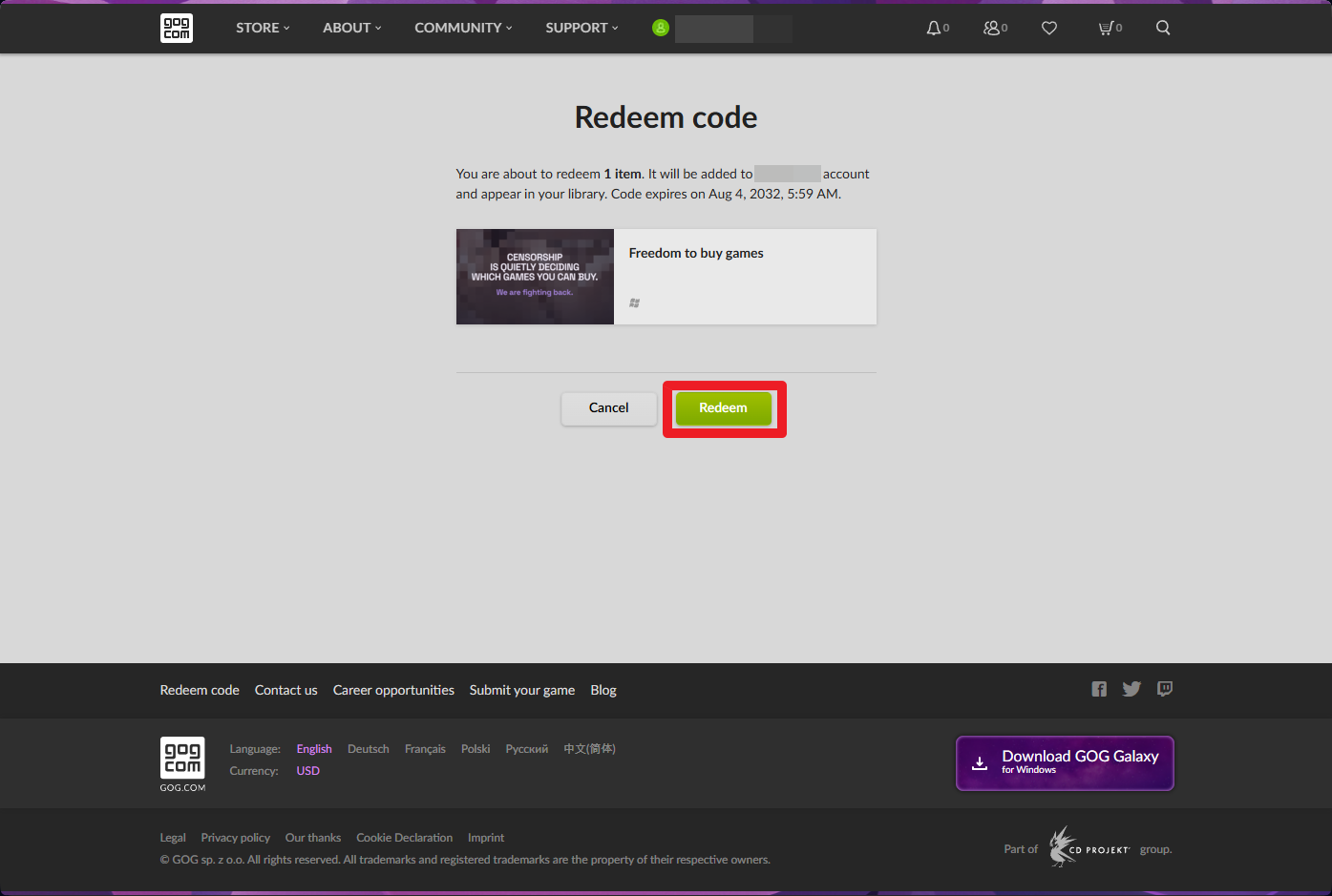Image resolution: width=1332 pixels, height=896 pixels.
Task: Open the Legal link
Action: pos(173,838)
